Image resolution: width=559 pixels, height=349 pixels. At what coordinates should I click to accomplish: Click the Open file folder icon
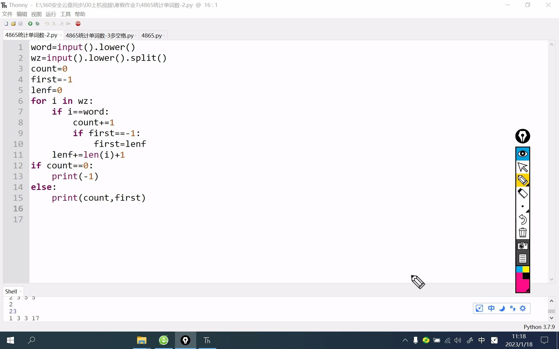pyautogui.click(x=13, y=24)
